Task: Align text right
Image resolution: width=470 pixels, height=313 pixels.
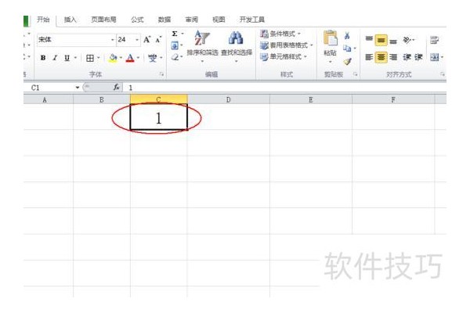Action: (x=393, y=57)
